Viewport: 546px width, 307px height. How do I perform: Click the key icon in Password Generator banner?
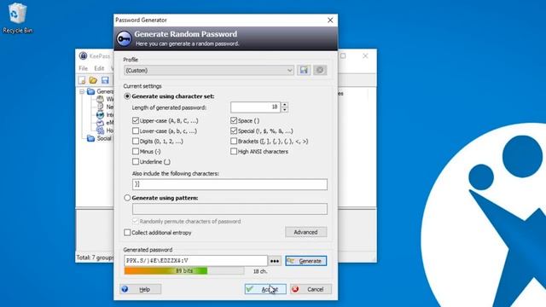click(124, 38)
